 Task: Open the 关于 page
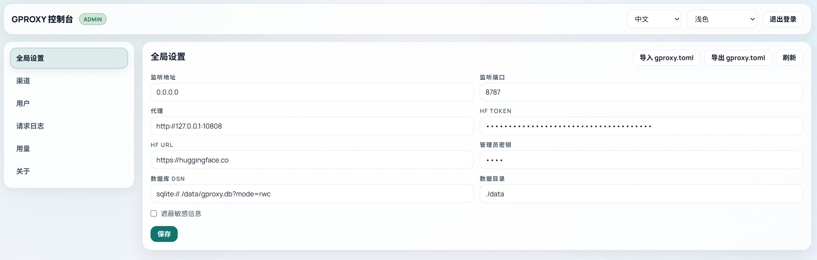tap(23, 171)
